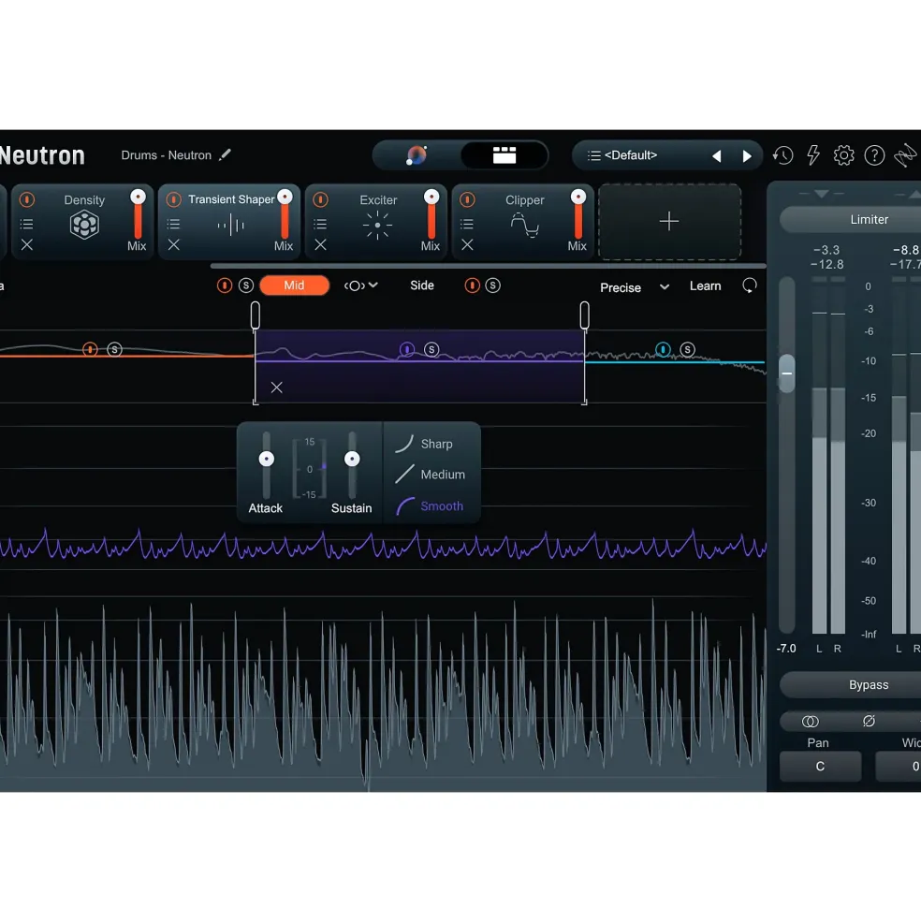Go to next preset arrow

tap(746, 155)
